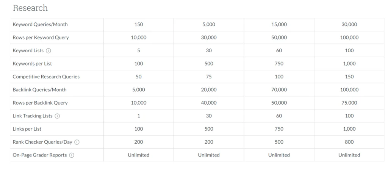Viewport: 388px width, 169px height.
Task: Click the 150 Keyword Queries/Month value
Action: click(x=139, y=25)
